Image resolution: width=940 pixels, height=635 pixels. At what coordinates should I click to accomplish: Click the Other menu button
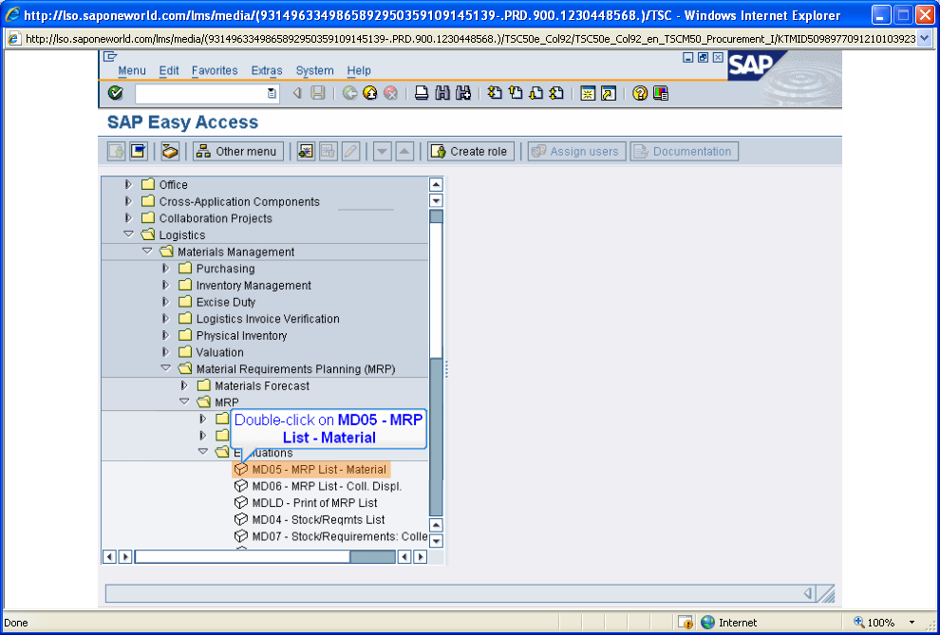238,151
